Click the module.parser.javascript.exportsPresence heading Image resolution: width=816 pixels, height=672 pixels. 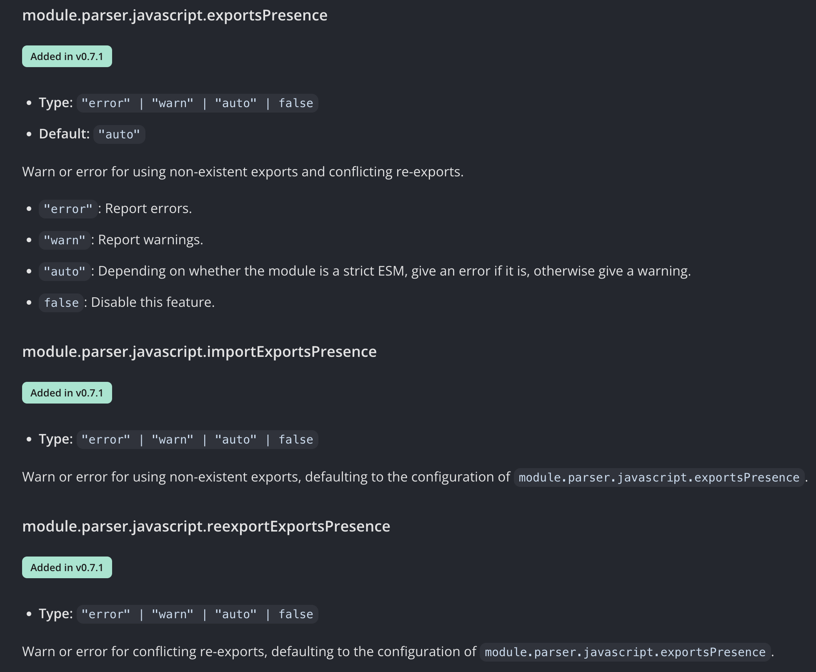click(x=175, y=15)
